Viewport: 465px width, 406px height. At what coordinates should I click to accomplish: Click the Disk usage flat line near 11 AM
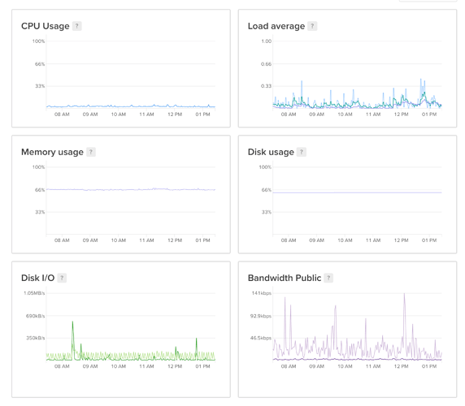click(x=373, y=192)
